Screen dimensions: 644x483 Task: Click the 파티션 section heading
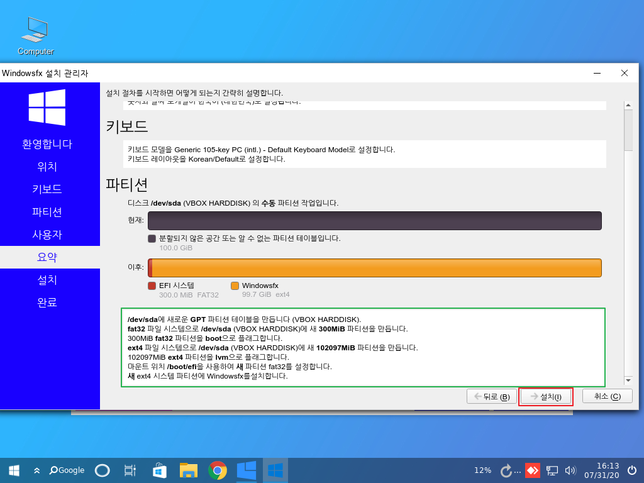127,185
